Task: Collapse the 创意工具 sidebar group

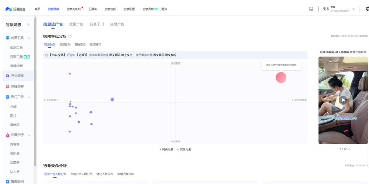Action: (29, 38)
